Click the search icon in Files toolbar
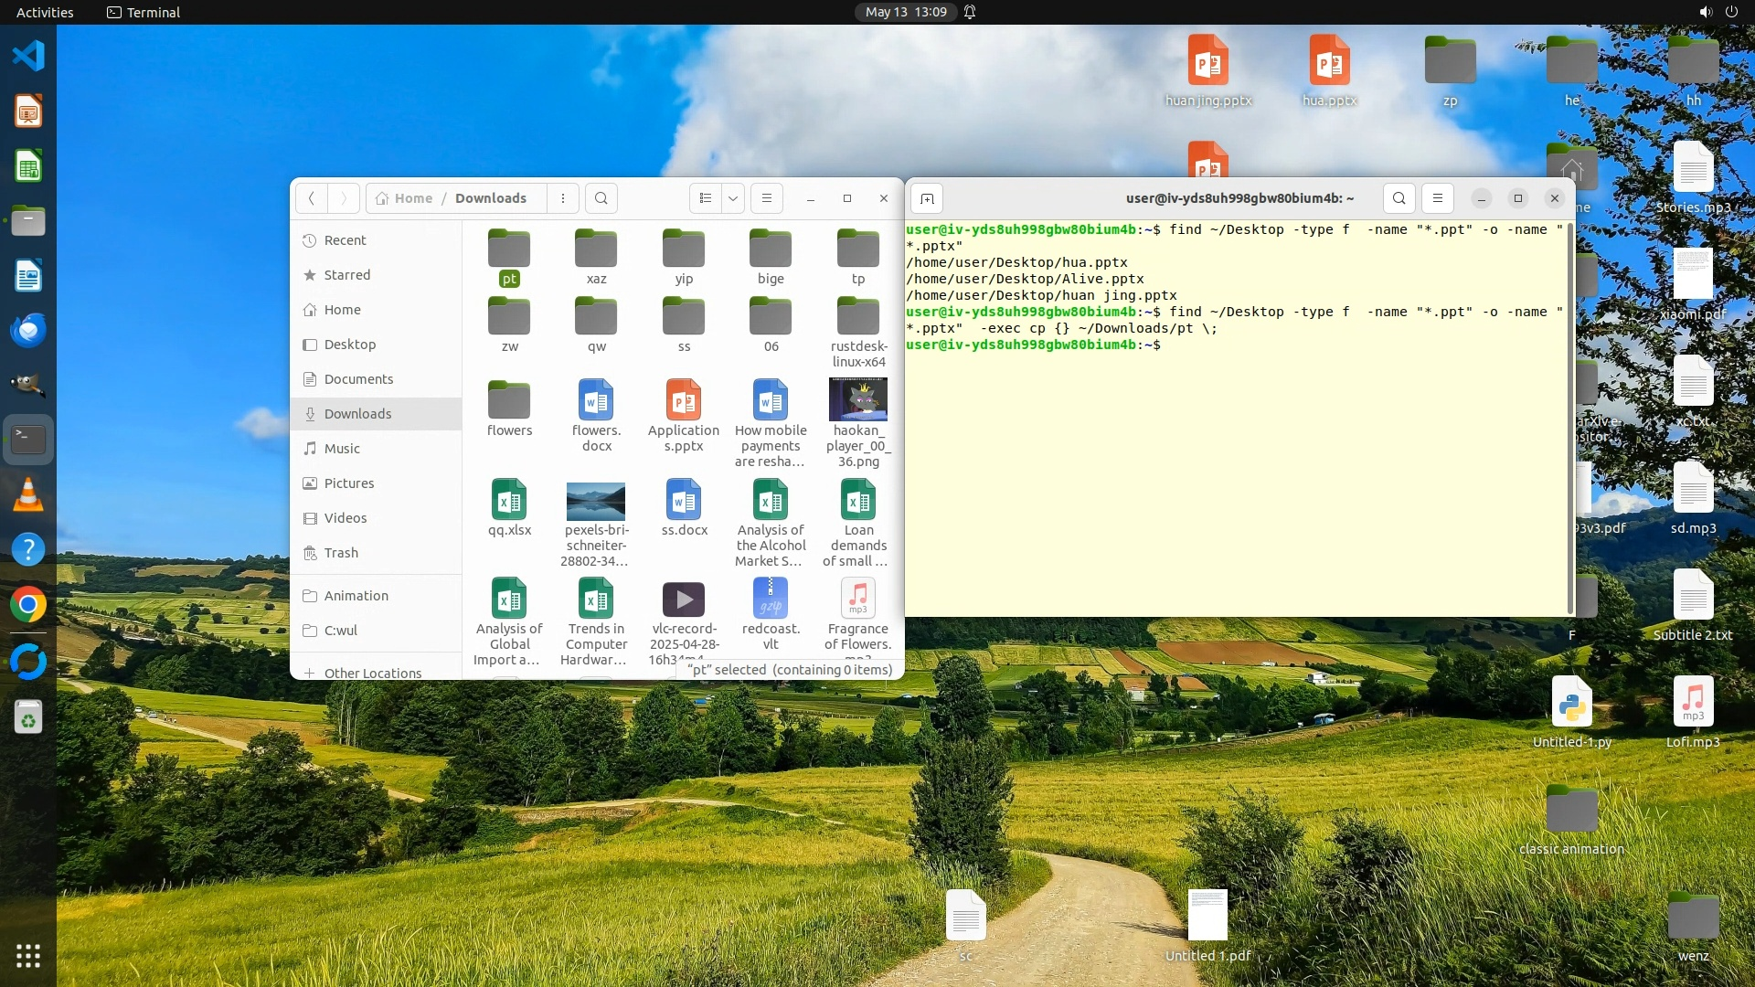 [x=601, y=198]
